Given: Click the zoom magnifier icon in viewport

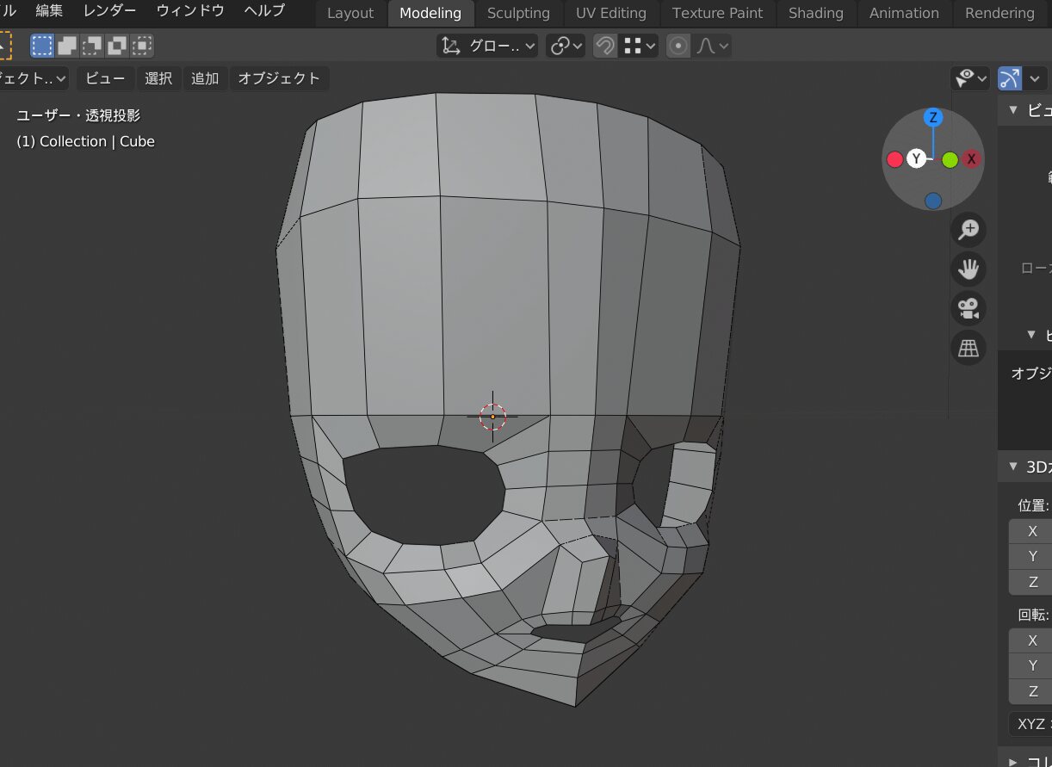Looking at the screenshot, I should click(x=968, y=229).
